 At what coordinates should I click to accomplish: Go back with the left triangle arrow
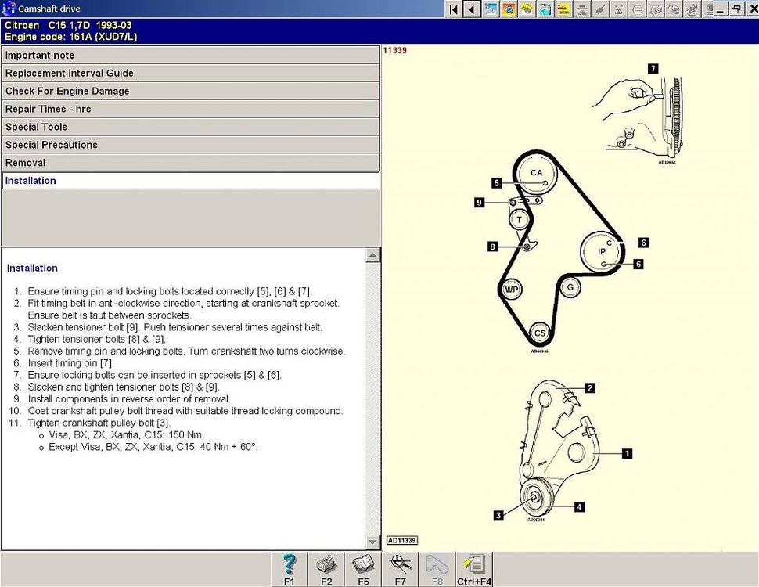coord(472,9)
